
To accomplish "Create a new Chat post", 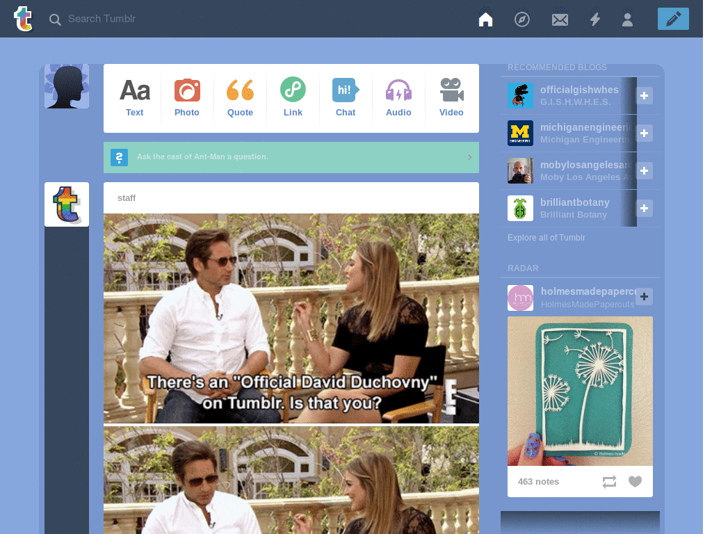I will coord(346,97).
